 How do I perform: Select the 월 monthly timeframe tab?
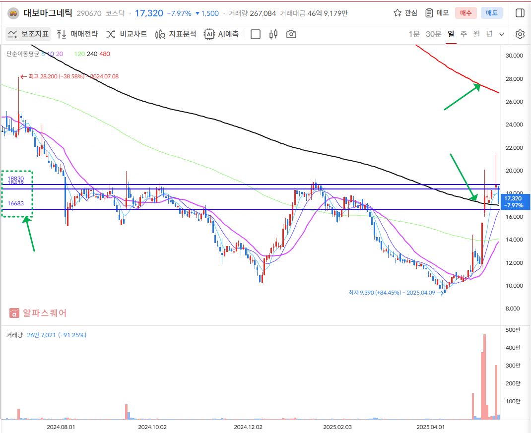coord(476,34)
